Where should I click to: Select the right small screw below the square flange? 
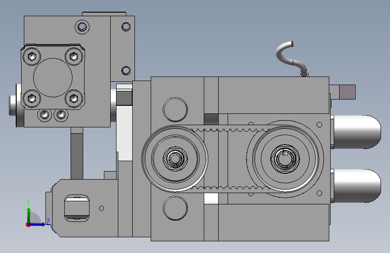coord(61,115)
